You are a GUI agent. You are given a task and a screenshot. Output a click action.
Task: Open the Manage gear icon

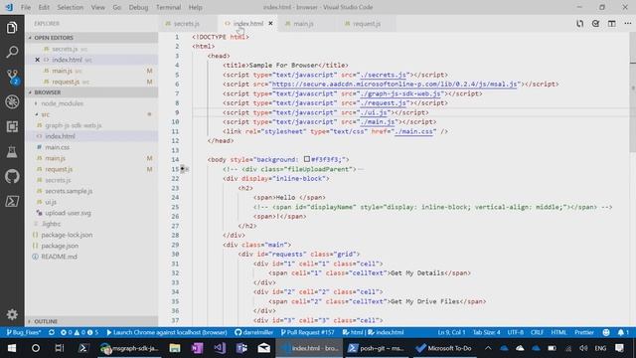tap(12, 314)
